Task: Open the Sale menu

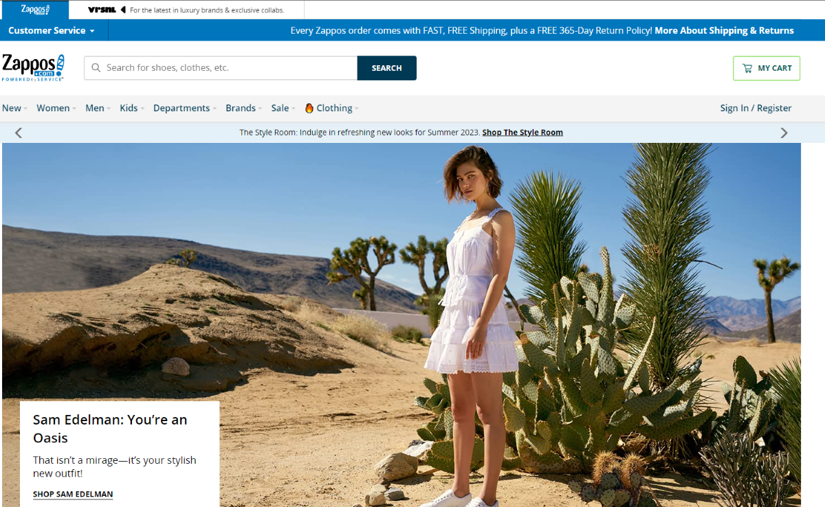Action: pyautogui.click(x=283, y=108)
